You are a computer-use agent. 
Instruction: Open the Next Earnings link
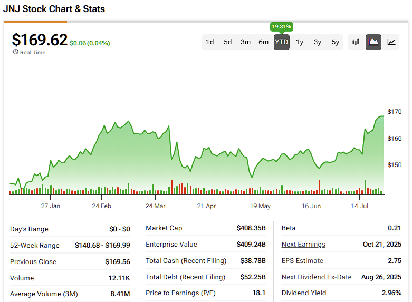point(303,245)
